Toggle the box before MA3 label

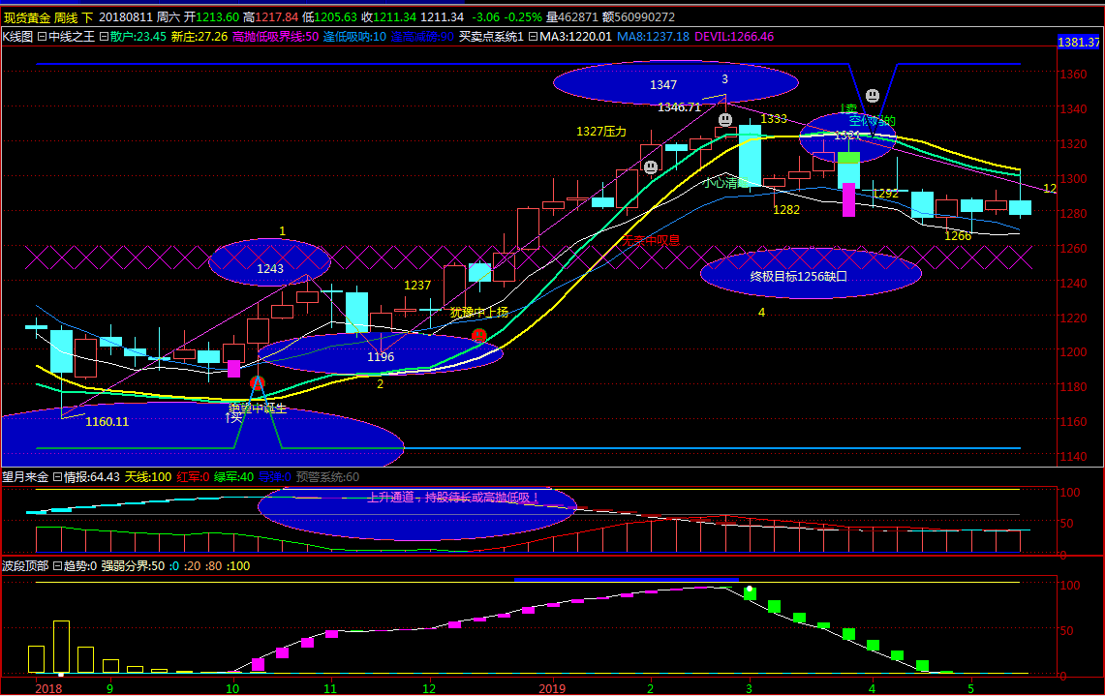coord(532,37)
